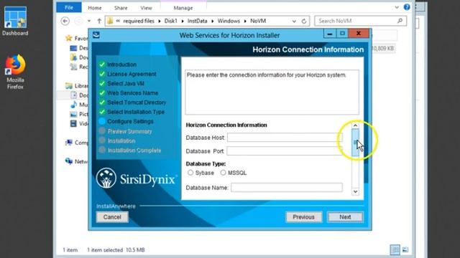Click the SirsiDynix logo
Viewport: 460px width, 258px height.
(136, 178)
